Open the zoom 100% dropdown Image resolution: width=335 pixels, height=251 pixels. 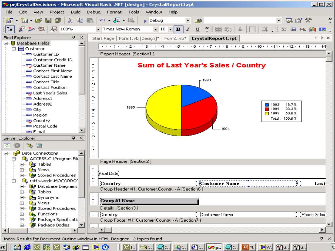tap(98, 29)
